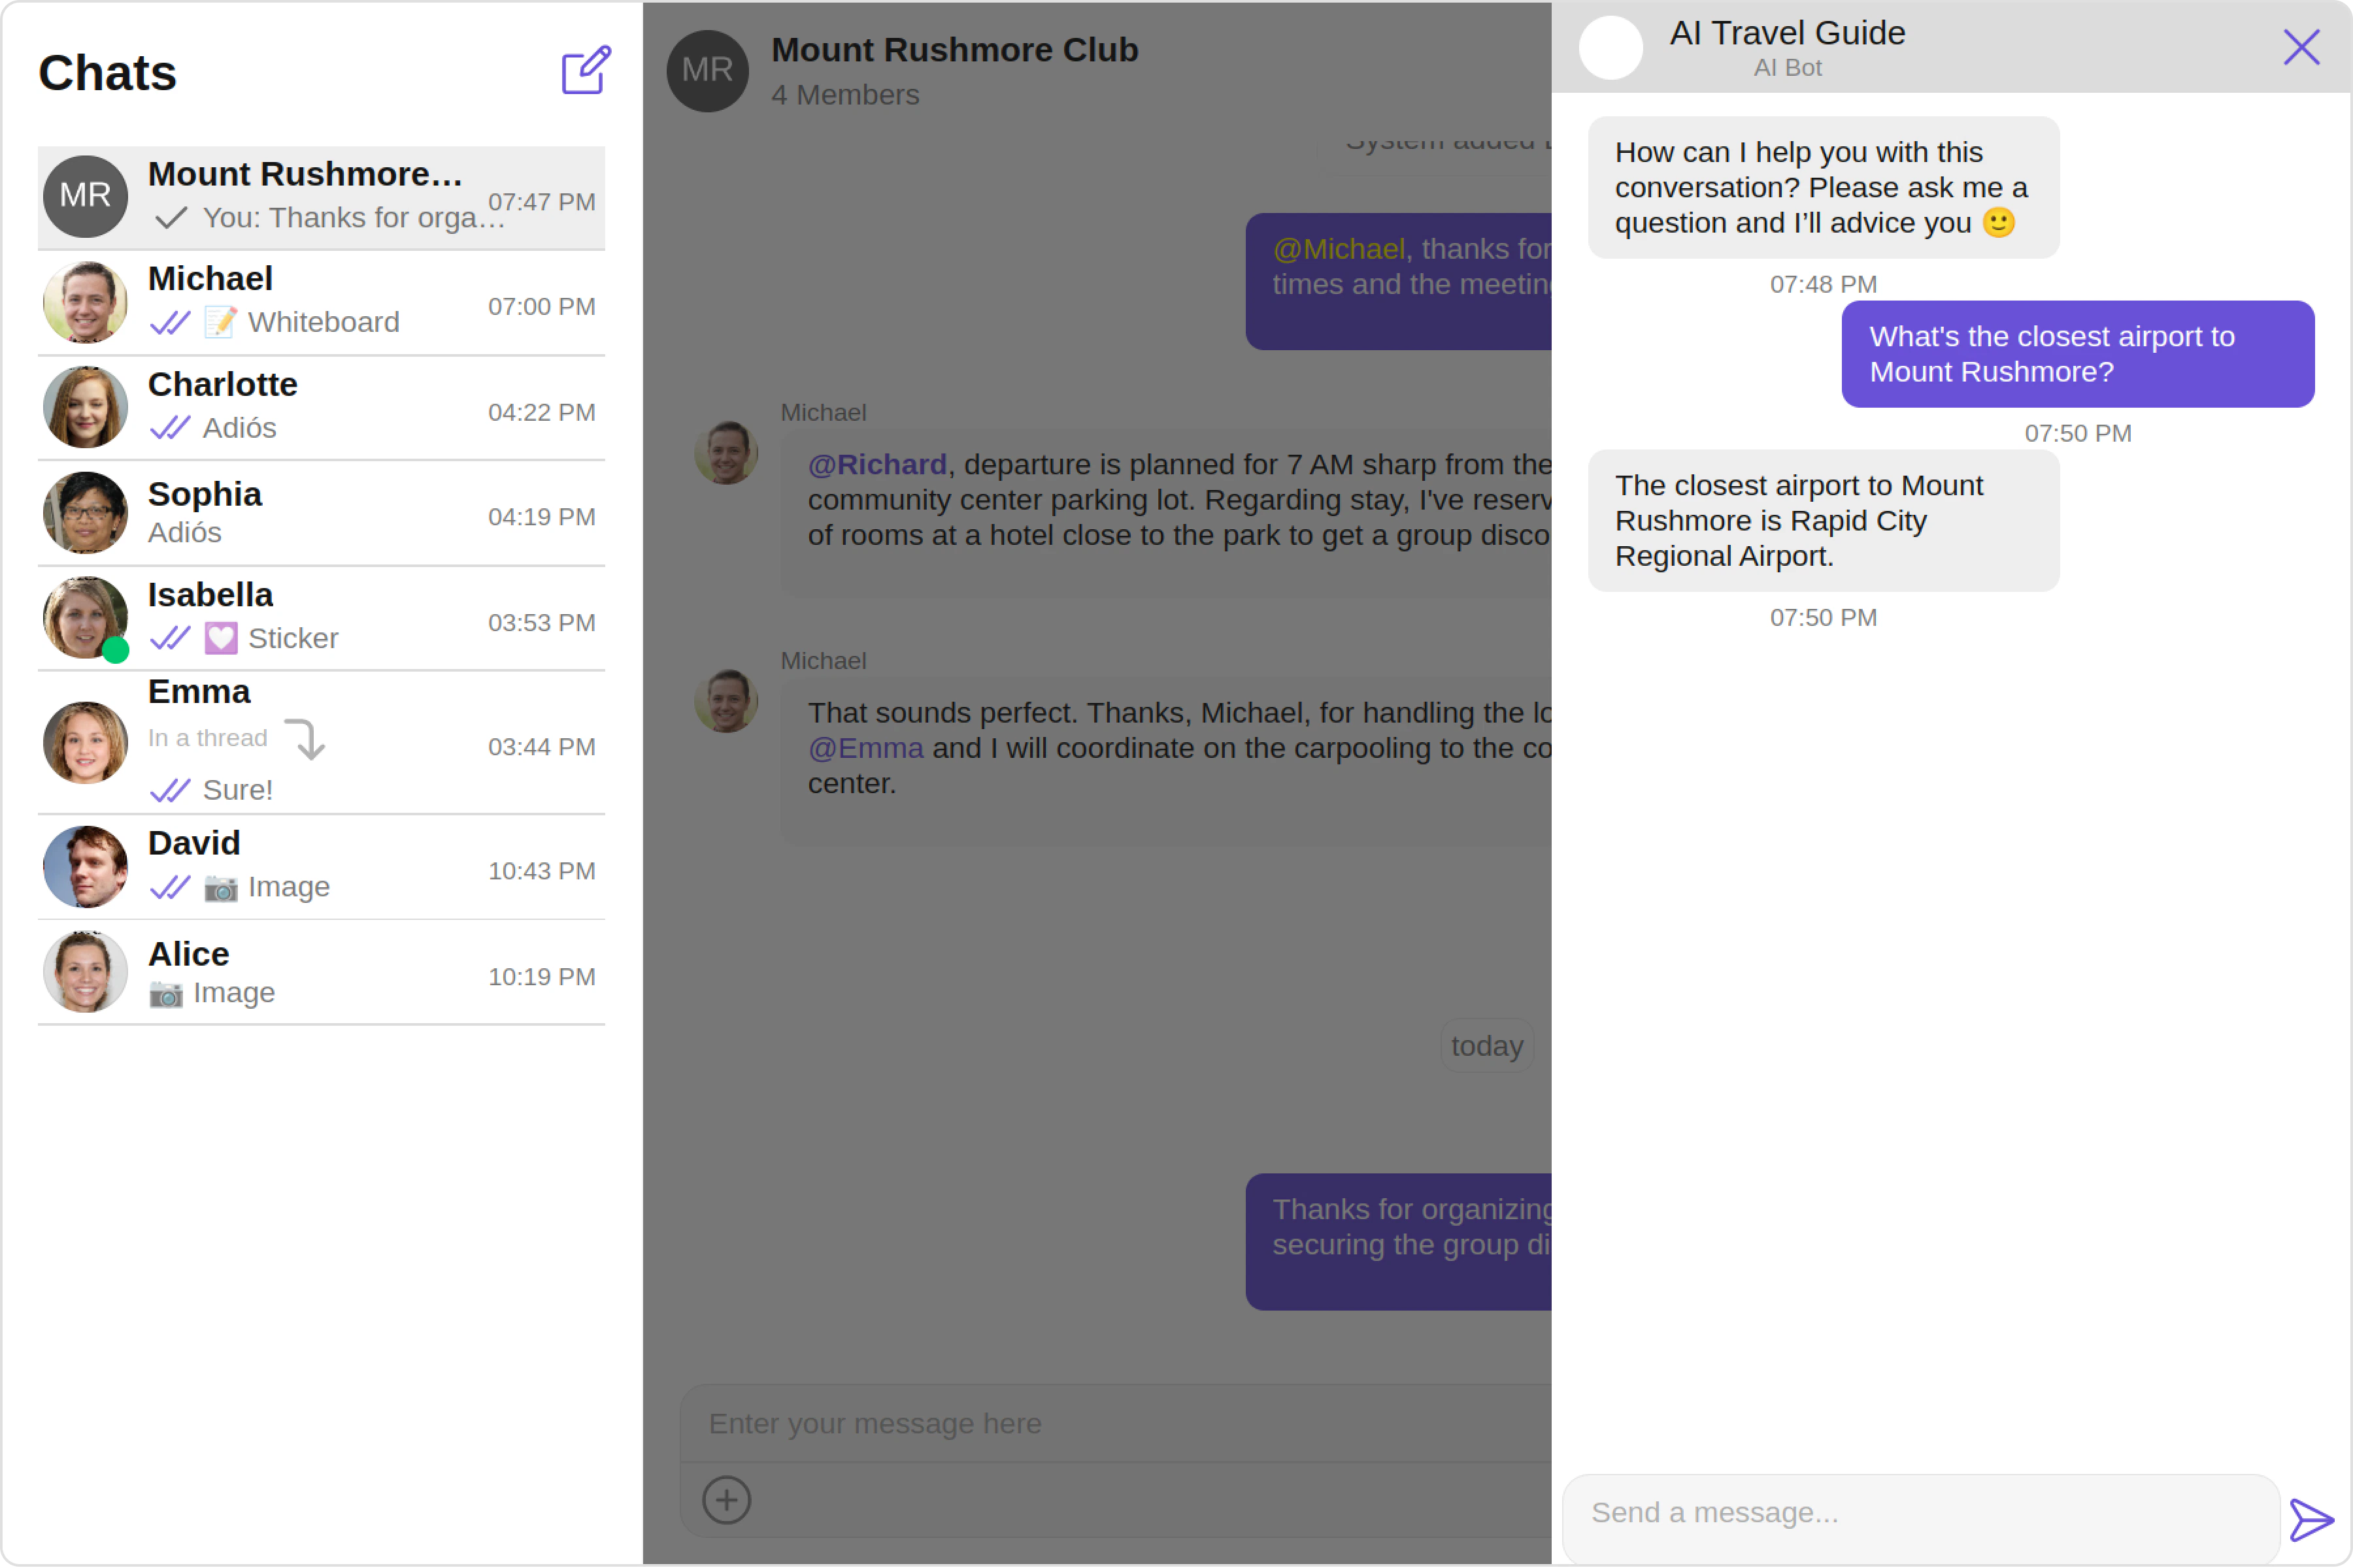
Task: Click the @Richard mention link
Action: coord(876,464)
